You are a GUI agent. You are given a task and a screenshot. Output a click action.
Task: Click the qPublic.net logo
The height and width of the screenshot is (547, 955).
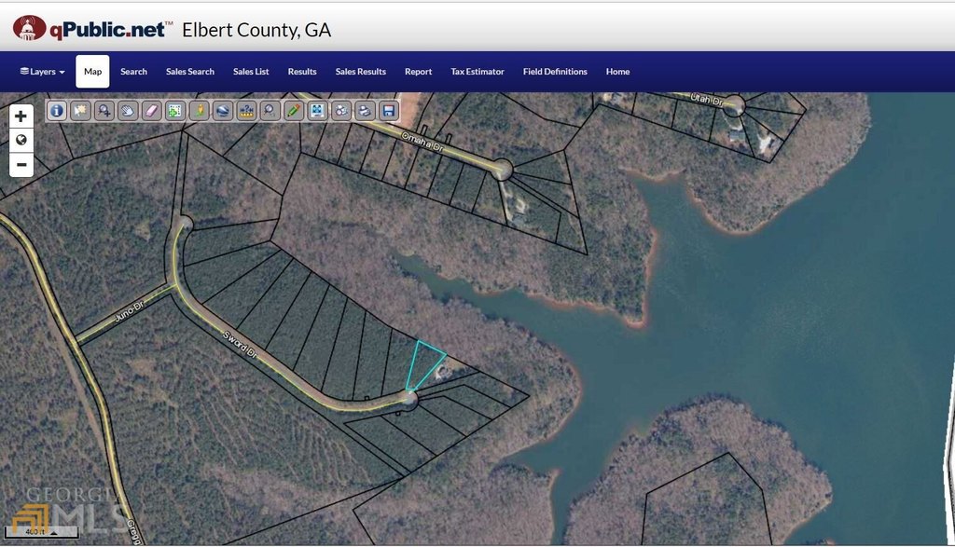[x=92, y=29]
